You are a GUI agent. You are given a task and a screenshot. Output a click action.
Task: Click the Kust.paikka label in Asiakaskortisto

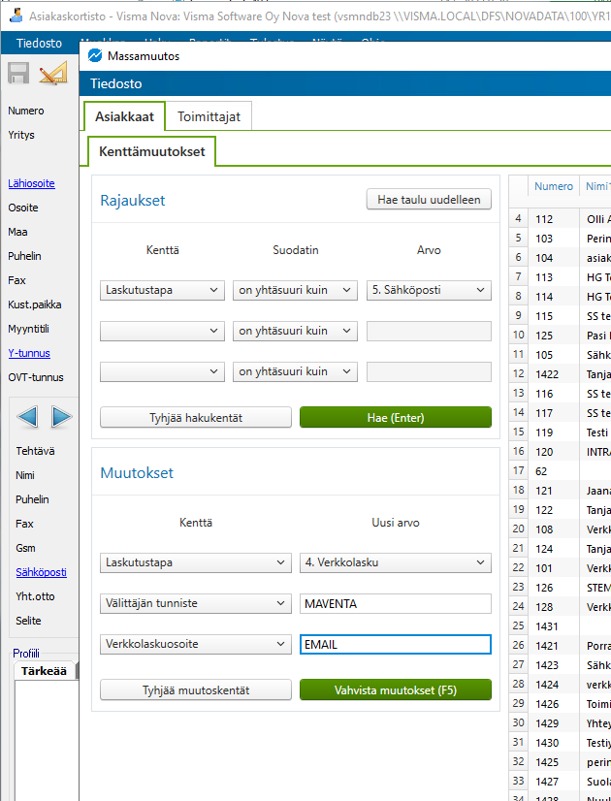tap(34, 304)
